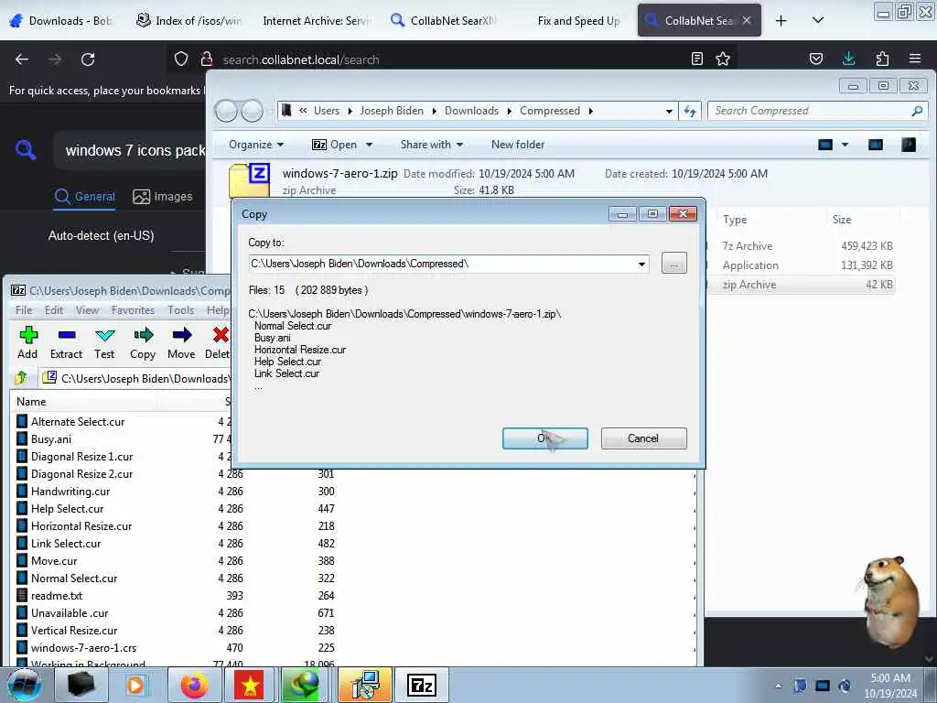937x703 pixels.
Task: Click the Copy to path input field
Action: (442, 265)
